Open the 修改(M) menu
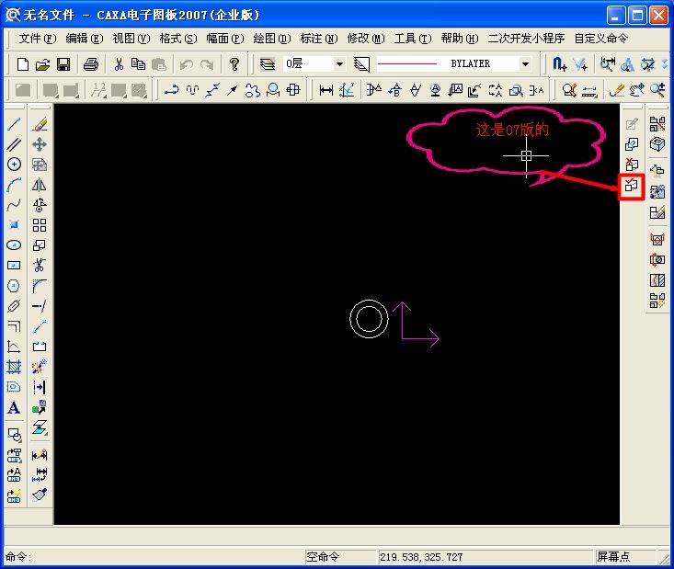The height and width of the screenshot is (569, 674). click(x=365, y=39)
